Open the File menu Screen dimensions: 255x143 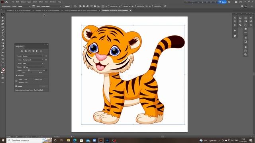pos(13,2)
